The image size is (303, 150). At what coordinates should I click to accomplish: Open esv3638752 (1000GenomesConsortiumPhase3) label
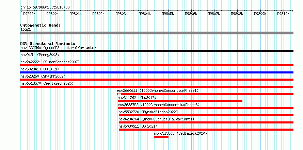tap(159, 105)
